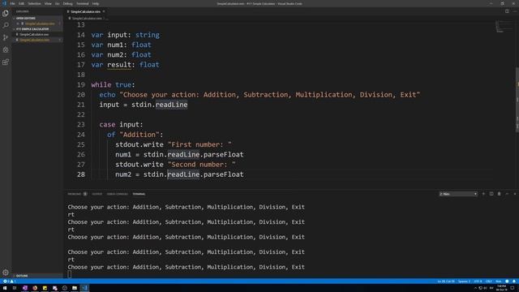Show hidden system tray icons
519x292 pixels.
[x=475, y=288]
